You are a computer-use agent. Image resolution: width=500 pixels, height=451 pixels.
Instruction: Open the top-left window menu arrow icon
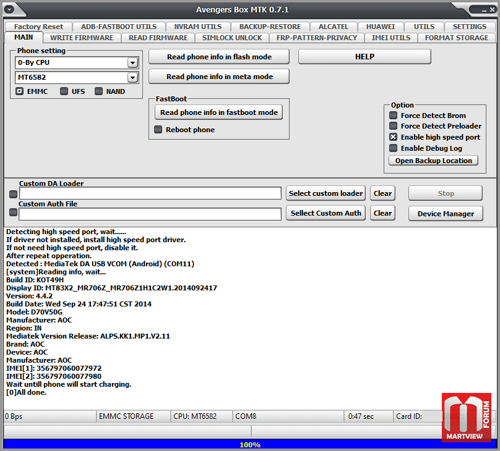coord(9,9)
